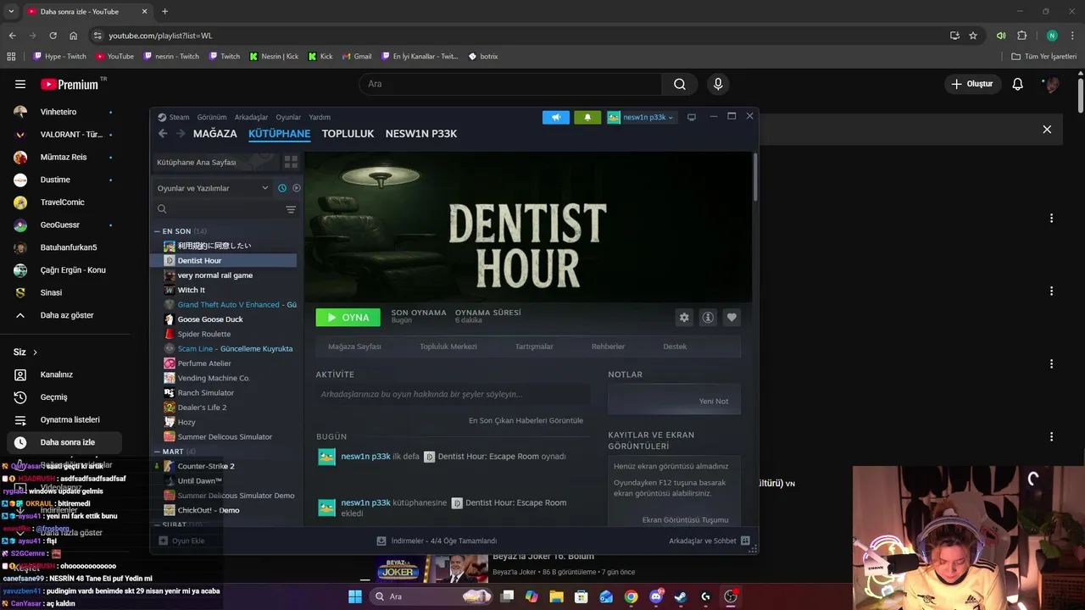Toggle ready-to-play filter icon in Steam
The image size is (1085, 610).
(x=297, y=188)
